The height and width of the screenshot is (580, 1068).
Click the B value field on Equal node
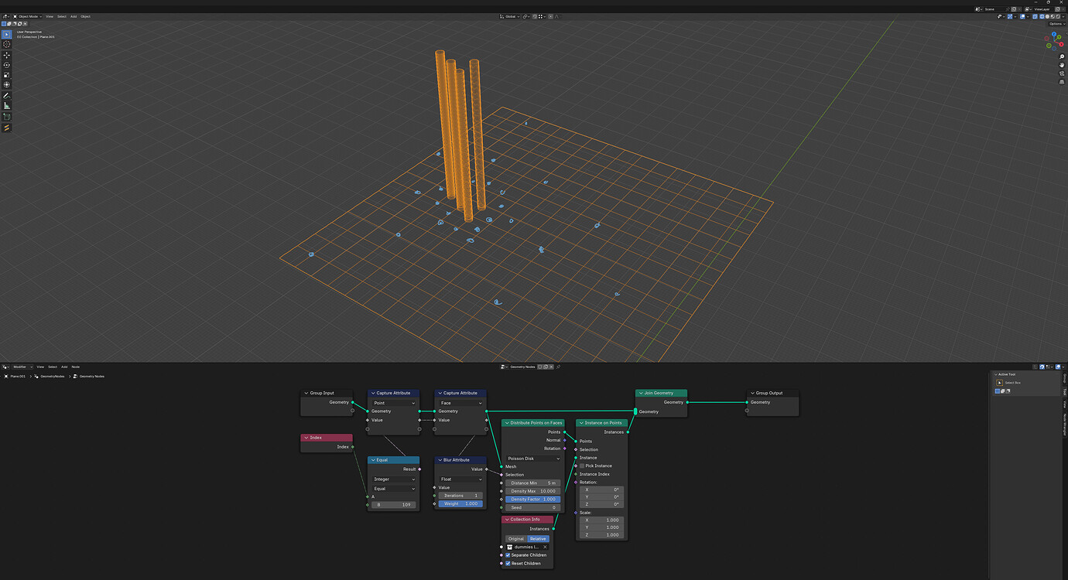coord(395,505)
